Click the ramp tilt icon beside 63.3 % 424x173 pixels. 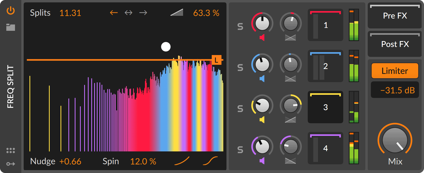click(x=177, y=13)
